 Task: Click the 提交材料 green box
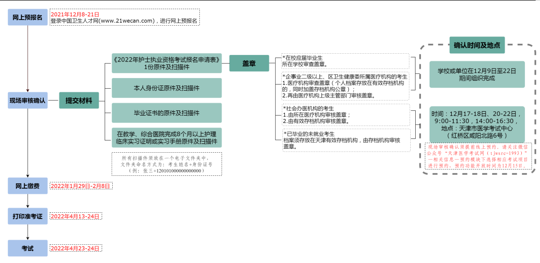pos(79,100)
